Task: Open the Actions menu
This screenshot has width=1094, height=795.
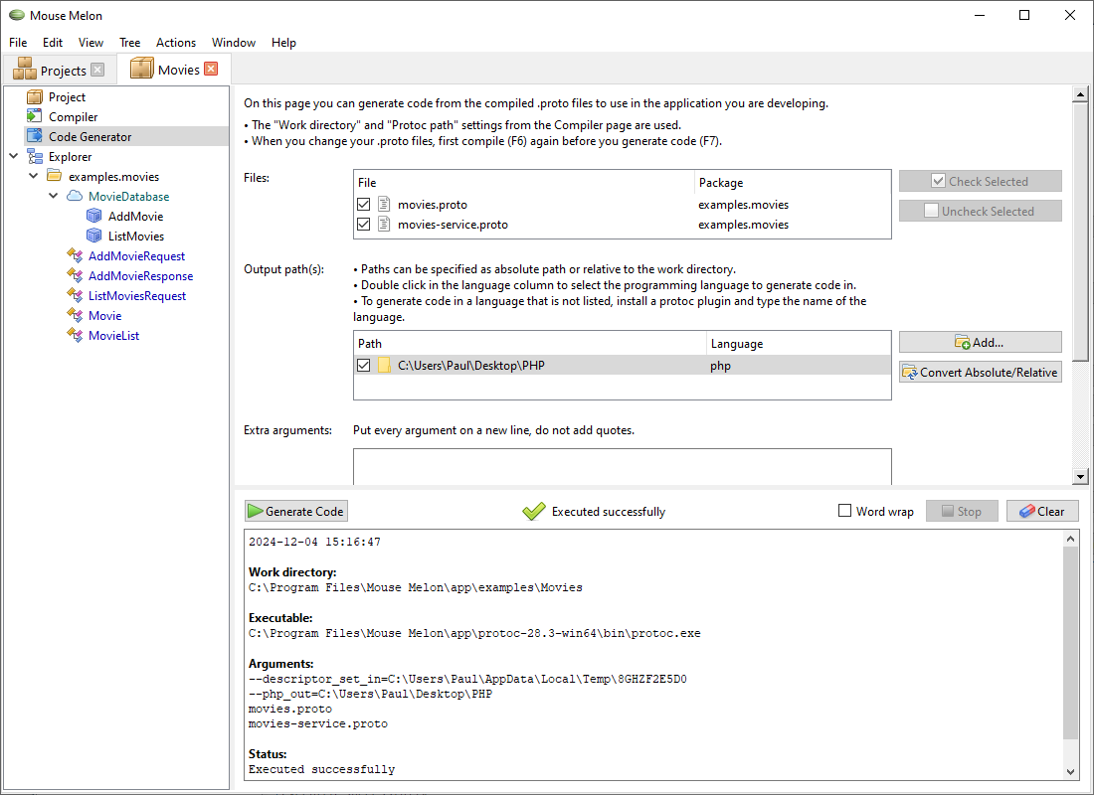Action: point(175,43)
